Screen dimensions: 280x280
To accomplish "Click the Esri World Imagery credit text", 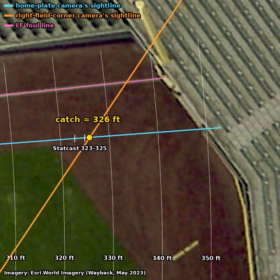I will (75, 273).
